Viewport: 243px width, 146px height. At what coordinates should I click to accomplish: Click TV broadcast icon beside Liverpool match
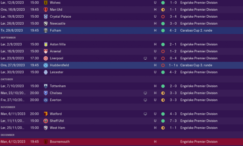click(145, 58)
